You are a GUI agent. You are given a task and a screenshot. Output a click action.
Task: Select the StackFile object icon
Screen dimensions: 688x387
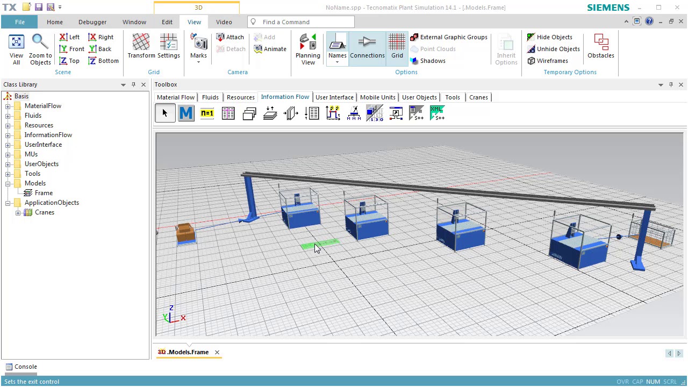point(270,113)
